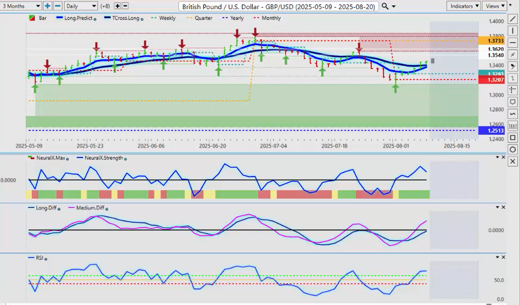Click the search magnifier next to symbol
This screenshot has width=520, height=305.
(x=384, y=6)
